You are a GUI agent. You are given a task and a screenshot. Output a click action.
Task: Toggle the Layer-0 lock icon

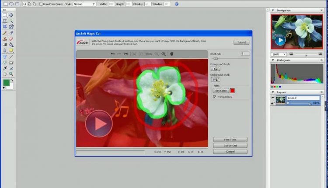point(272,103)
